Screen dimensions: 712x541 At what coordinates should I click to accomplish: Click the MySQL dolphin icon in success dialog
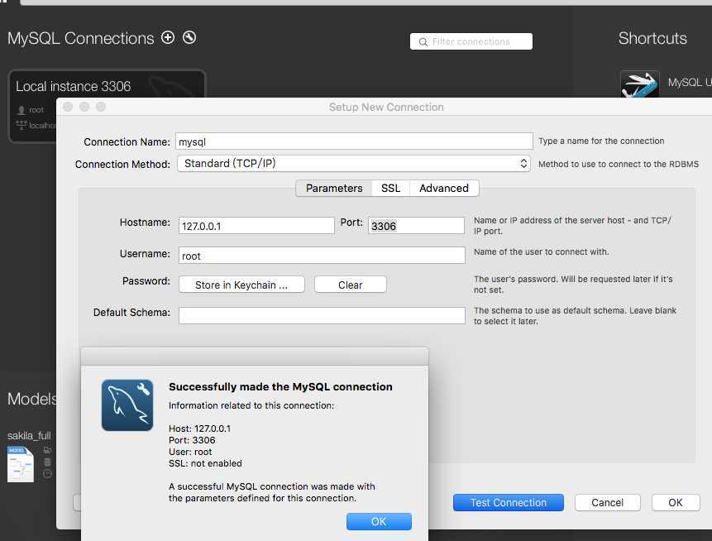pos(127,405)
